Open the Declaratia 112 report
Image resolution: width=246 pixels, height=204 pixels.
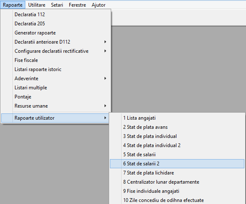56,15
